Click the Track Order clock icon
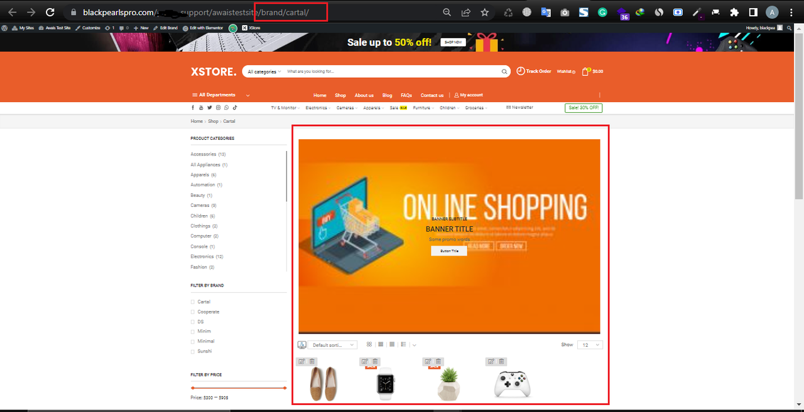 520,71
